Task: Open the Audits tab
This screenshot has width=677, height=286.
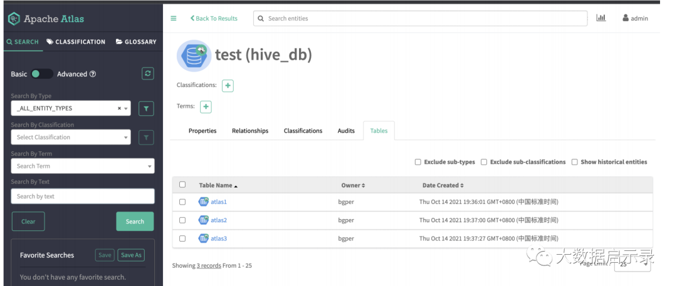Action: 346,131
